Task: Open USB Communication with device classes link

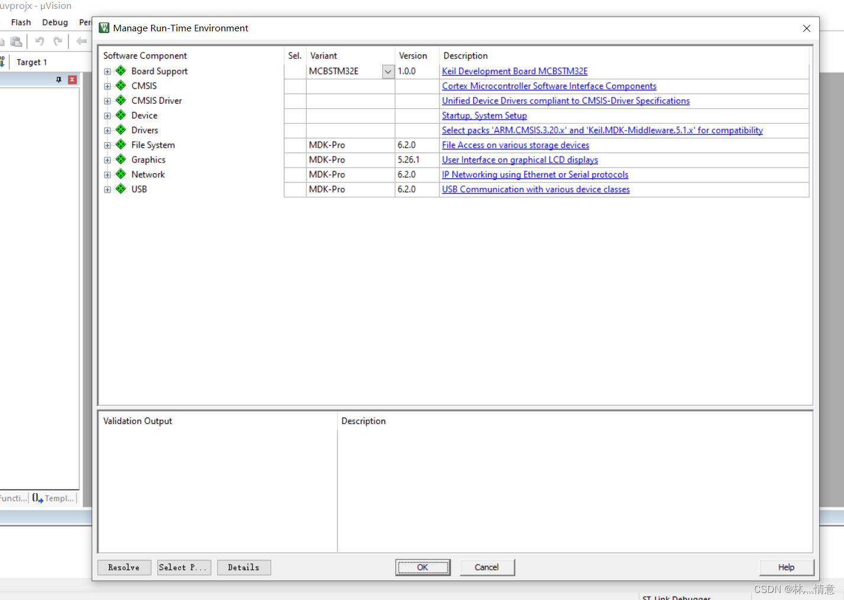Action: tap(535, 189)
